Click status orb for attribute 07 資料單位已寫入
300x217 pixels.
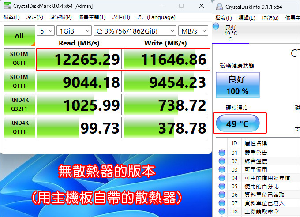[x=222, y=203]
